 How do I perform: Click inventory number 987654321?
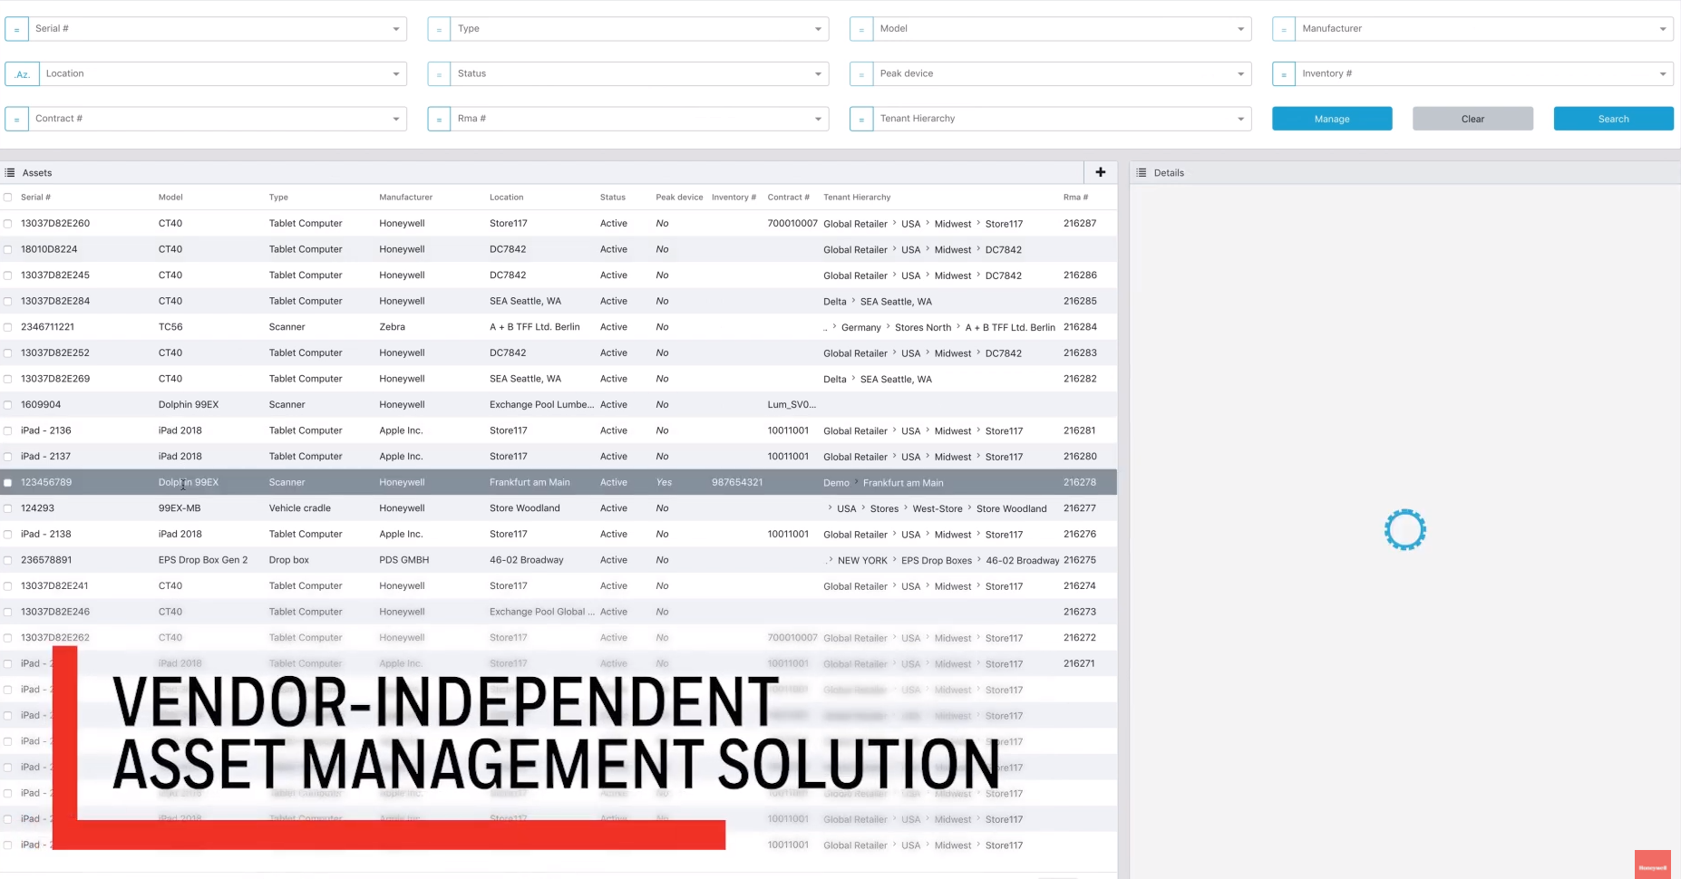click(x=737, y=483)
